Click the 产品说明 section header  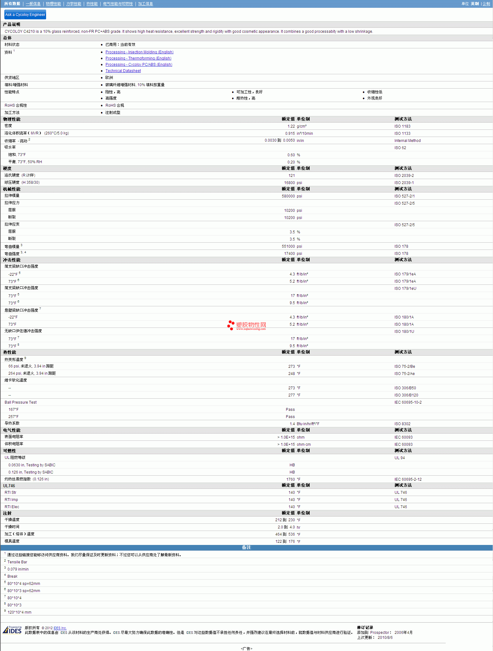pyautogui.click(x=12, y=24)
